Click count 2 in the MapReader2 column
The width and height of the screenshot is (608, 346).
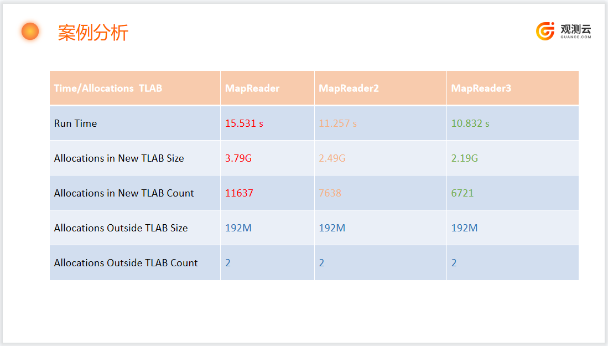321,263
